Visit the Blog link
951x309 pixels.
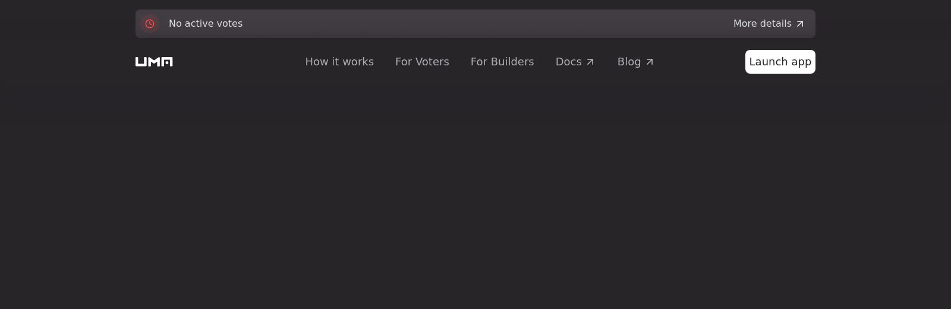click(629, 62)
